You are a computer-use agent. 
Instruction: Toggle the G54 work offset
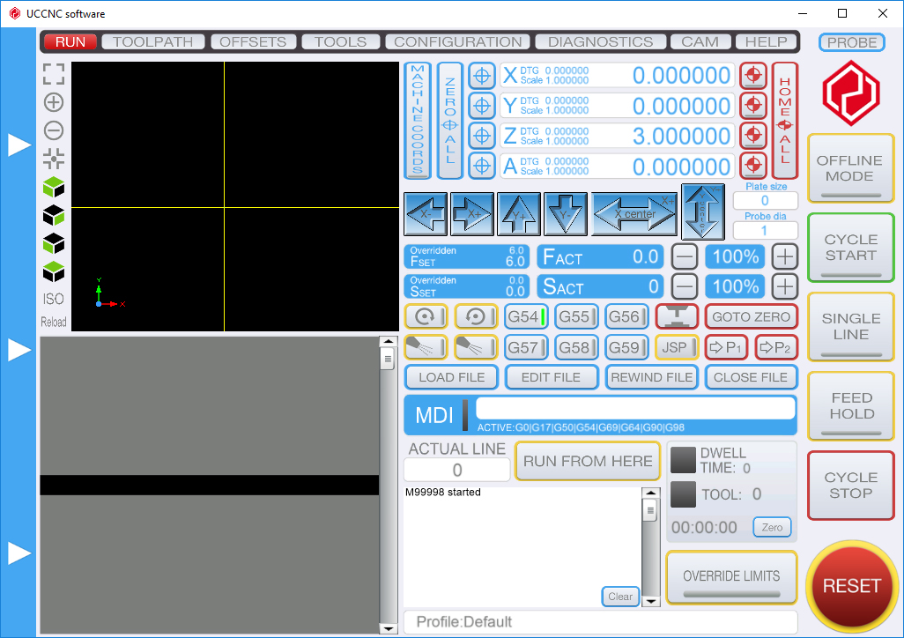527,316
